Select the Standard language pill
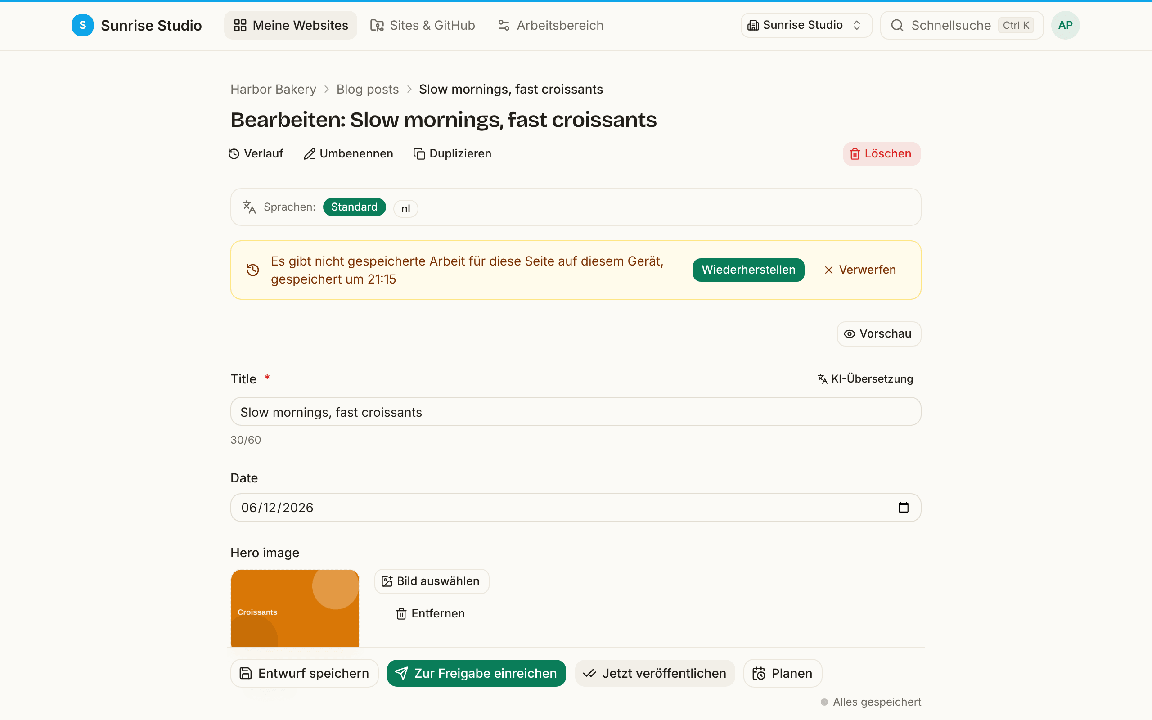 pyautogui.click(x=354, y=207)
